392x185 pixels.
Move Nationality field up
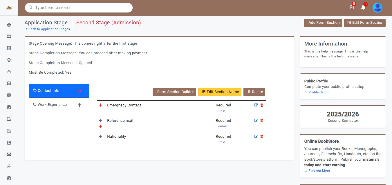(101, 137)
